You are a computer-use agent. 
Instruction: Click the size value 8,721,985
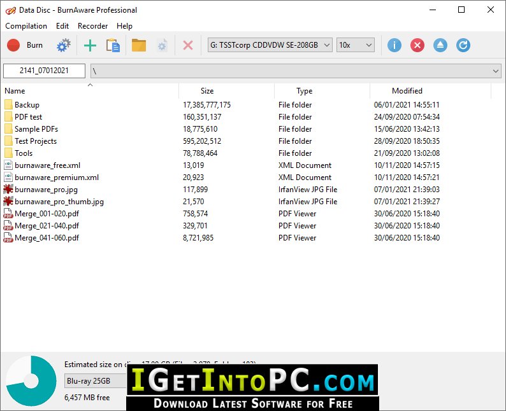click(x=198, y=238)
